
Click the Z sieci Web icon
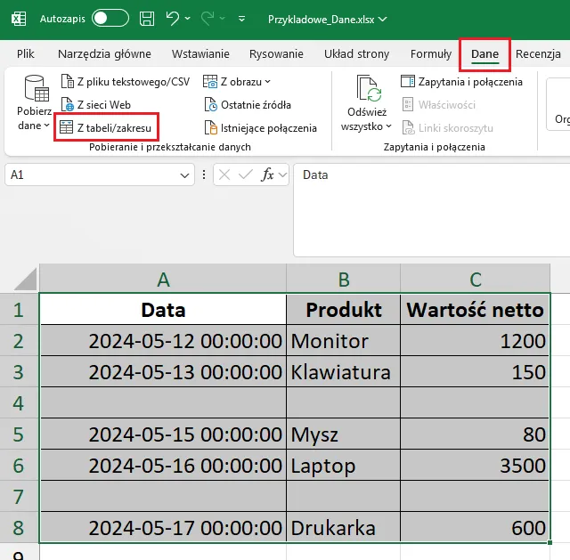pyautogui.click(x=67, y=105)
